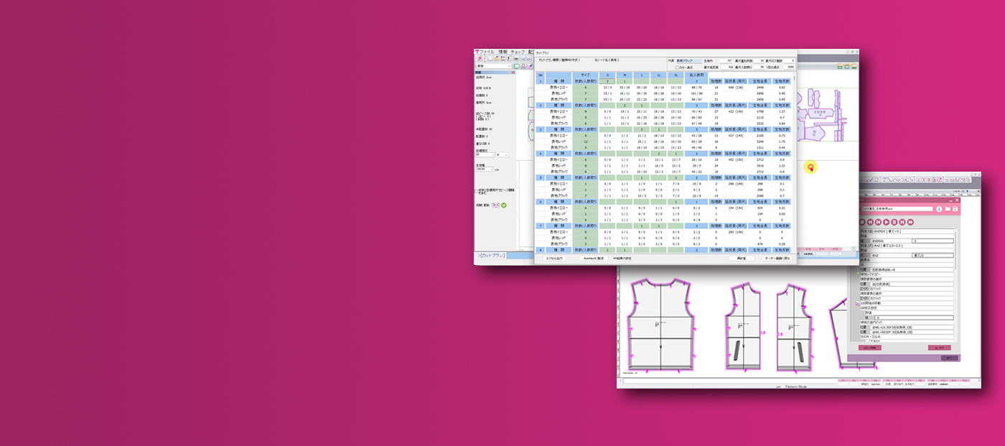Click the green checkmark update icon
Screen dimensions: 1005x446
coord(504,205)
